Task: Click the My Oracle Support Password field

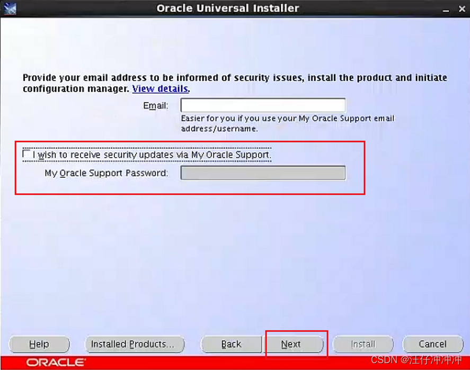Action: [262, 173]
